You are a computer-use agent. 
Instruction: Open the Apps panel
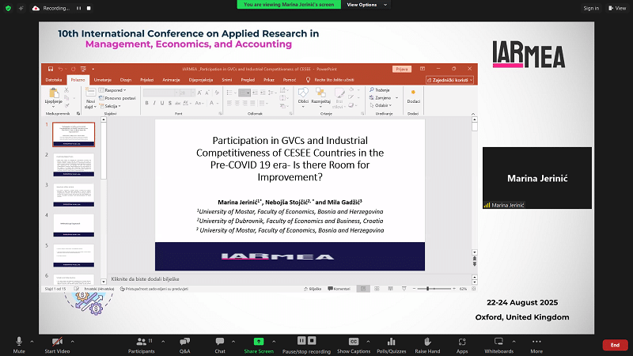462,342
